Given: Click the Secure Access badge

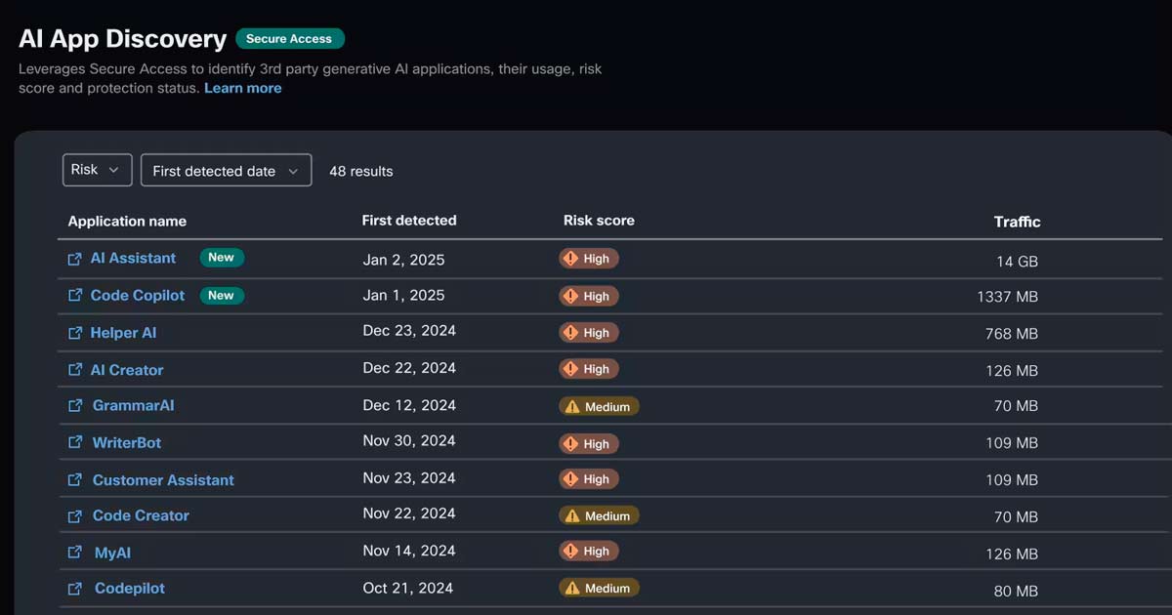Looking at the screenshot, I should pyautogui.click(x=289, y=39).
